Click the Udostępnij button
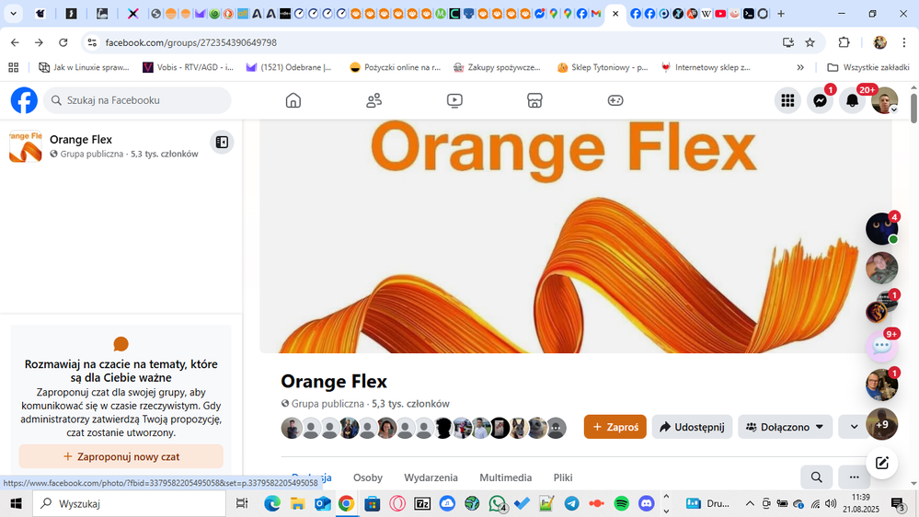Viewport: 919px width, 517px height. click(x=692, y=427)
